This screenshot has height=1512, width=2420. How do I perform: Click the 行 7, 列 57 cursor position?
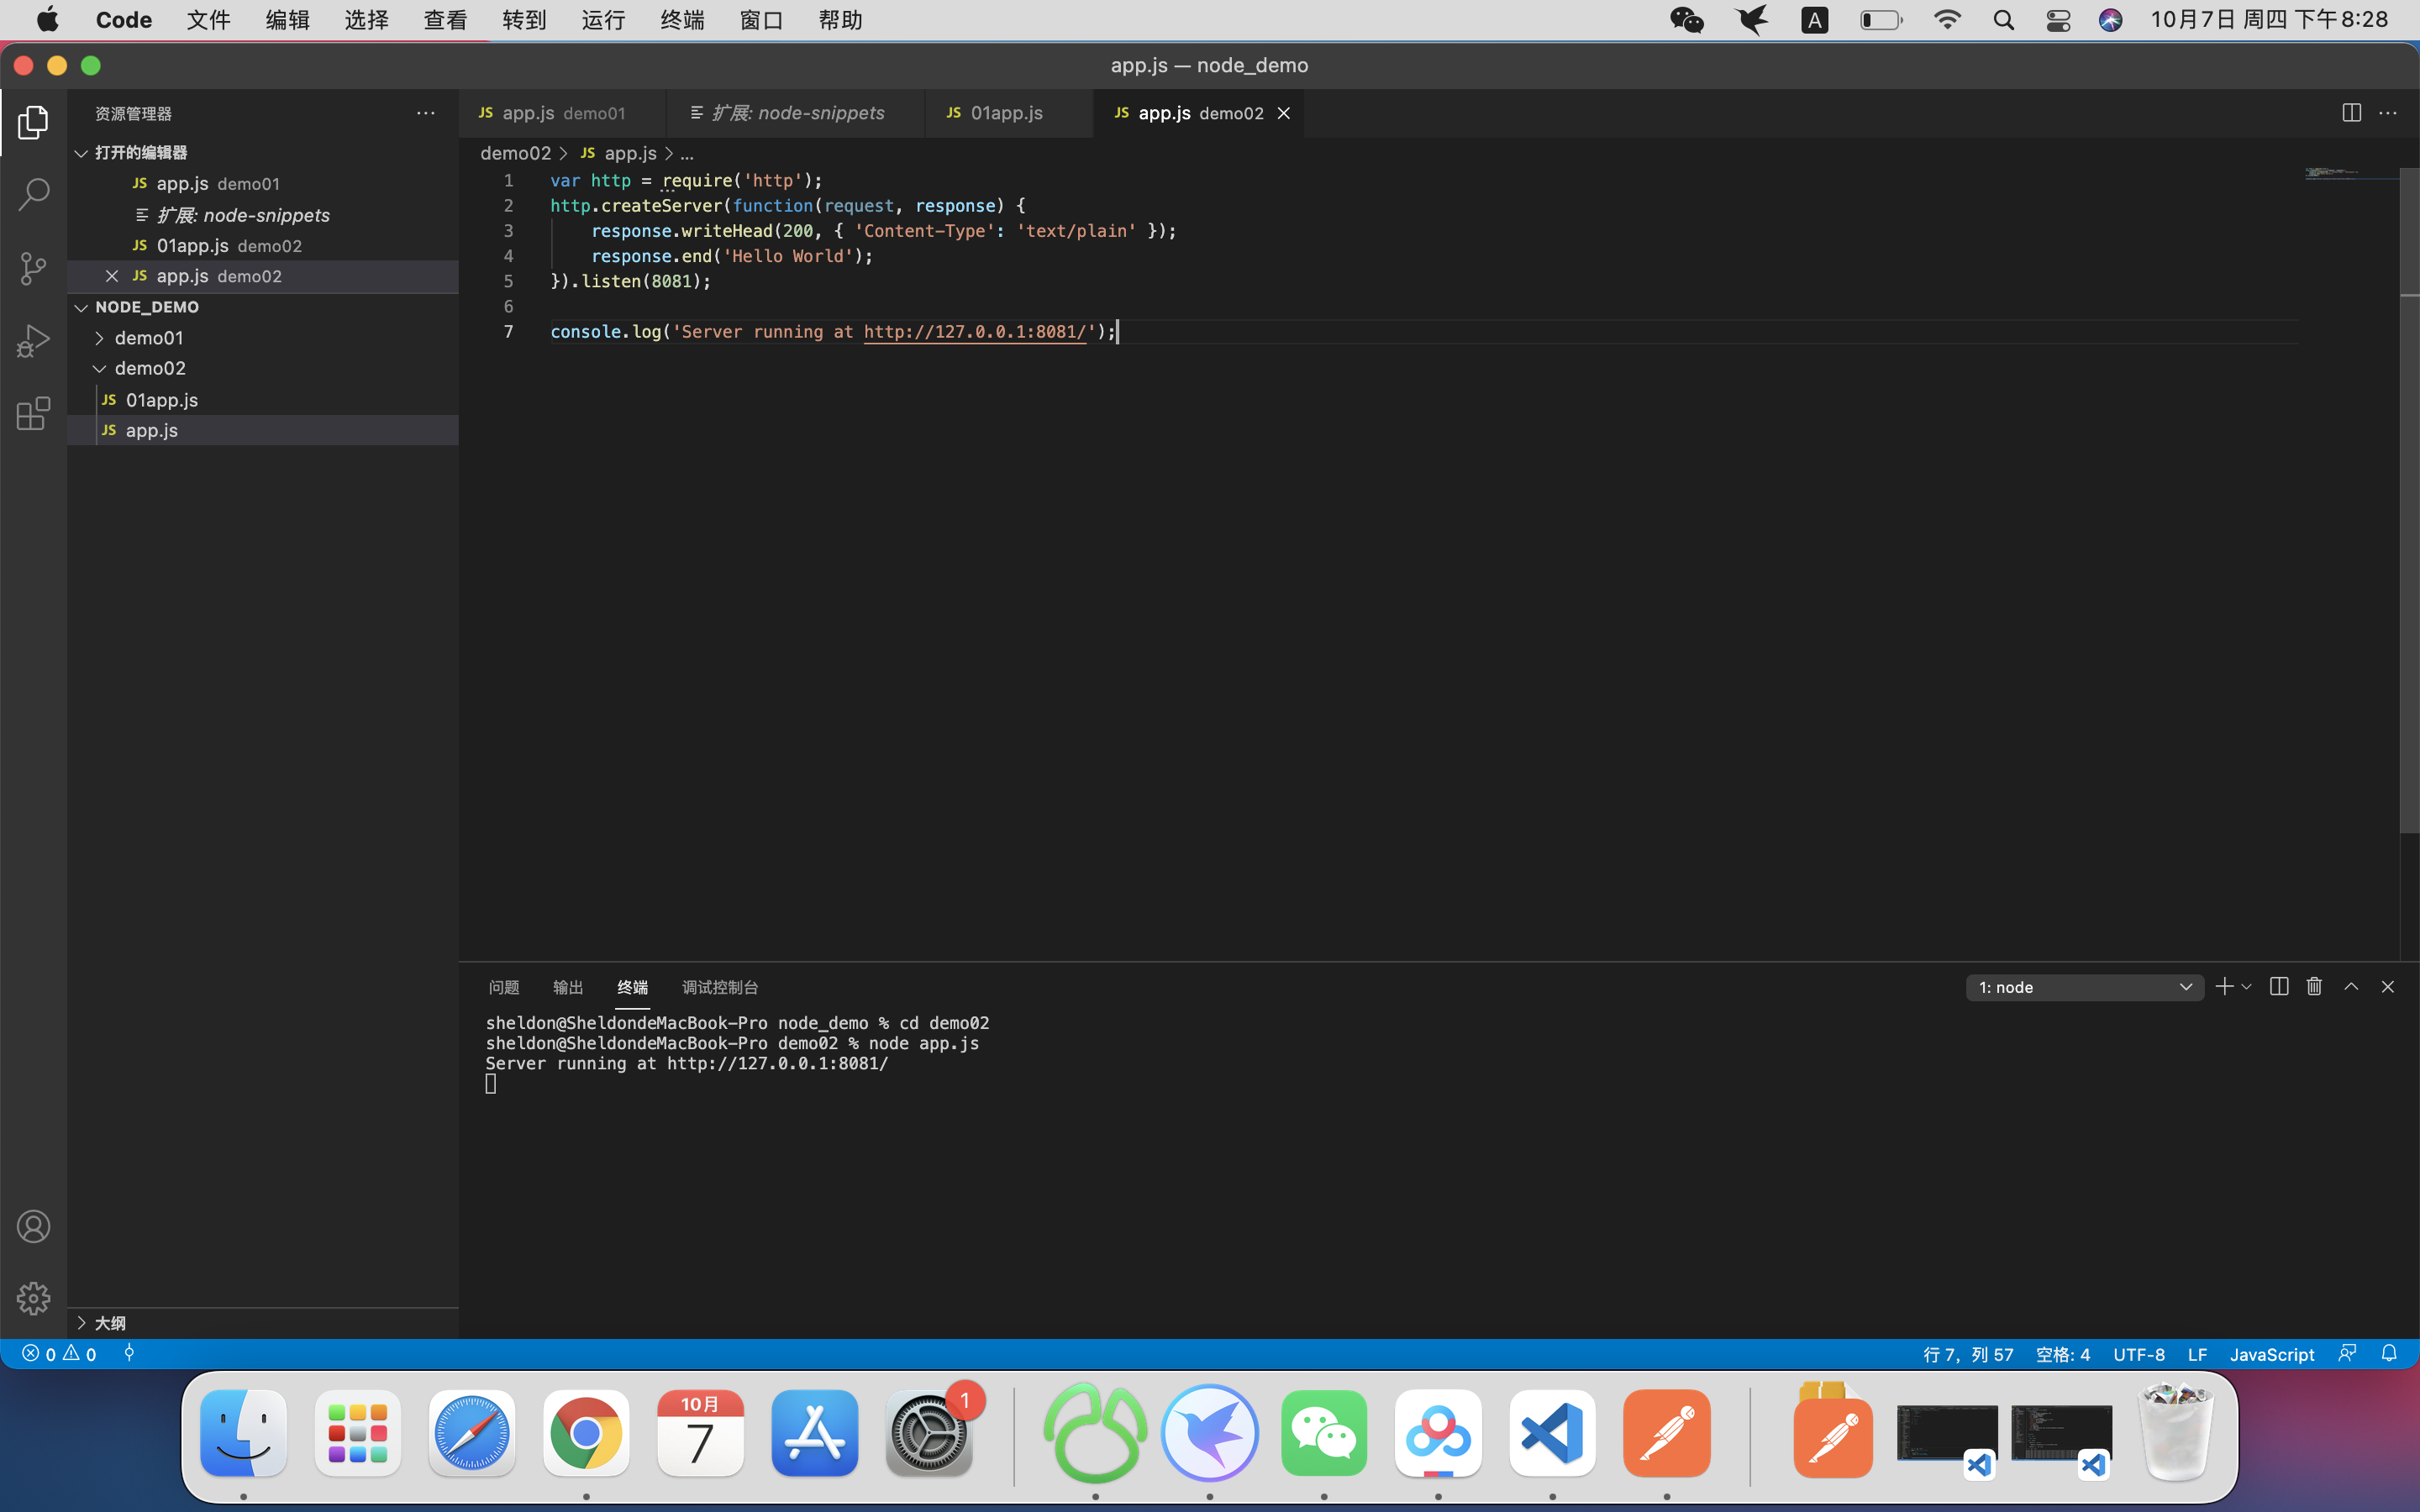(1967, 1354)
